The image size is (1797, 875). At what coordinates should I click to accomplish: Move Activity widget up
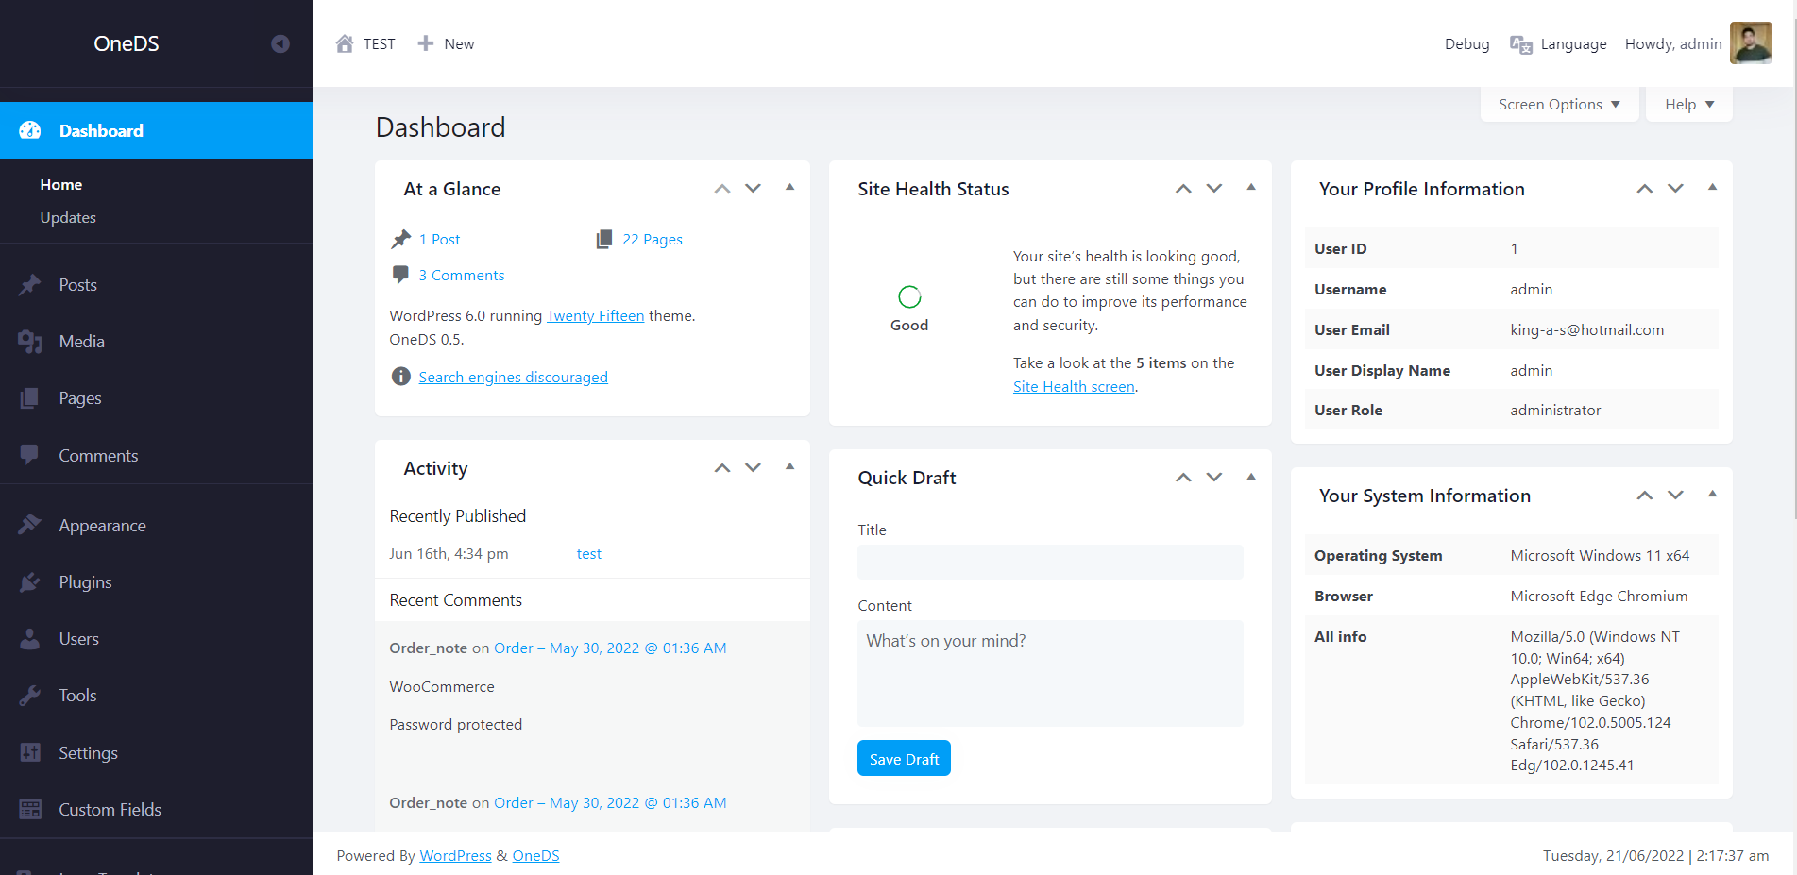pos(722,468)
